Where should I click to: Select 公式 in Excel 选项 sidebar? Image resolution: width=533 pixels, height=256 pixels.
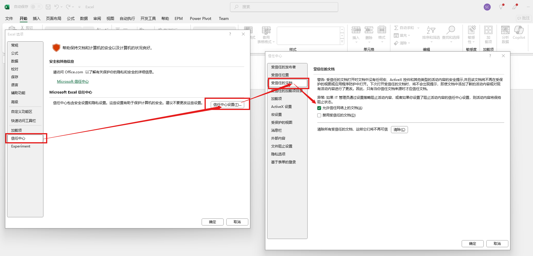point(25,53)
